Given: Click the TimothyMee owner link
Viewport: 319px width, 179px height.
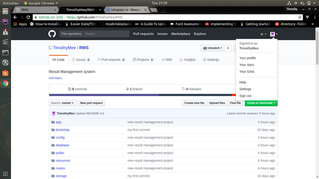Looking at the screenshot, I should [64, 48].
